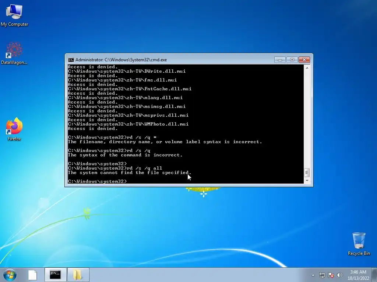Open the network tray icon
Viewport: 377px width, 282px height.
click(x=322, y=275)
